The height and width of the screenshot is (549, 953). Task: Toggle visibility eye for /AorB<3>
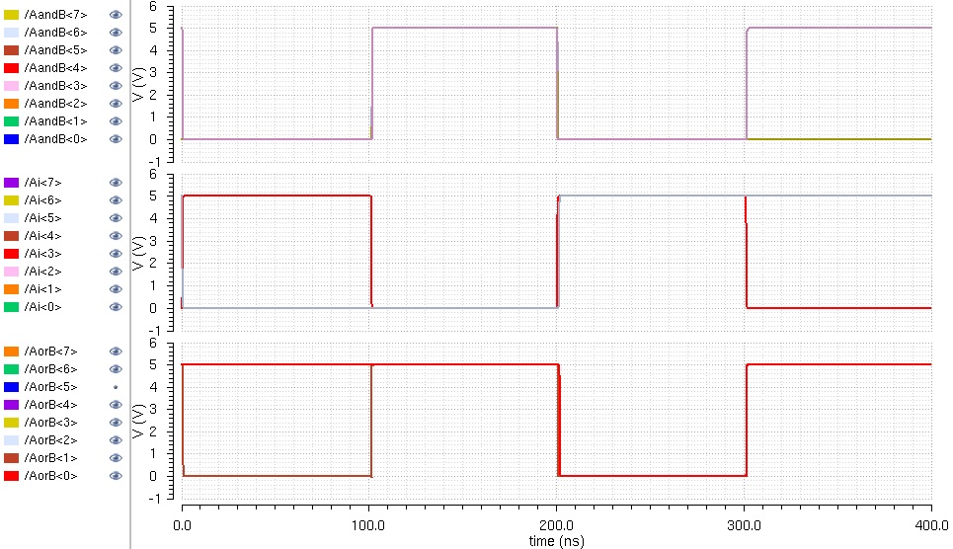tap(116, 423)
